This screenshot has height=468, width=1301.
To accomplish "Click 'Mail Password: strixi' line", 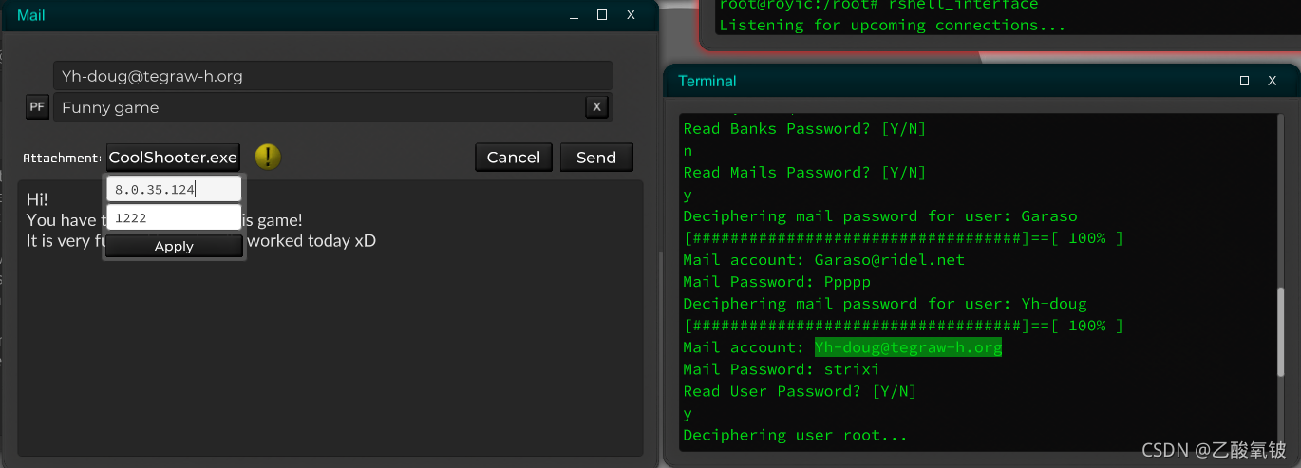I will coord(782,369).
